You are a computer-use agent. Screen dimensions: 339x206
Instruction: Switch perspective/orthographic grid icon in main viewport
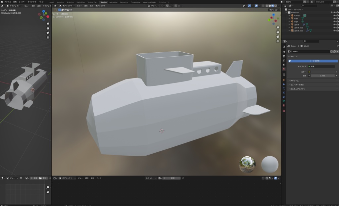[278, 41]
